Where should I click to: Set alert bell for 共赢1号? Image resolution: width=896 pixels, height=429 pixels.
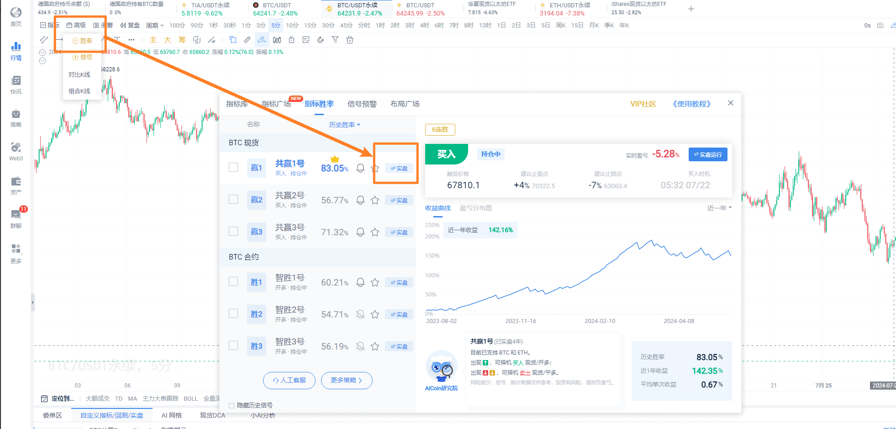[360, 168]
